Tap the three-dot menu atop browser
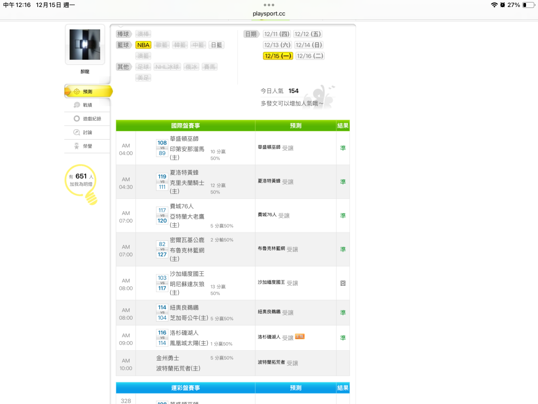The image size is (538, 404). coord(269,5)
